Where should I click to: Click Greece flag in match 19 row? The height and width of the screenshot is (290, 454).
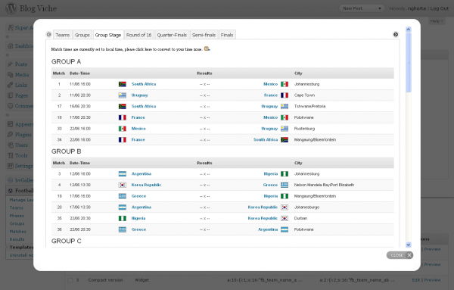[122, 196]
